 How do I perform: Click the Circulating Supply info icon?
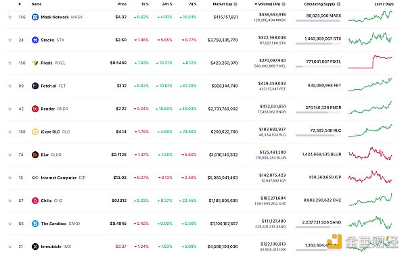click(339, 4)
